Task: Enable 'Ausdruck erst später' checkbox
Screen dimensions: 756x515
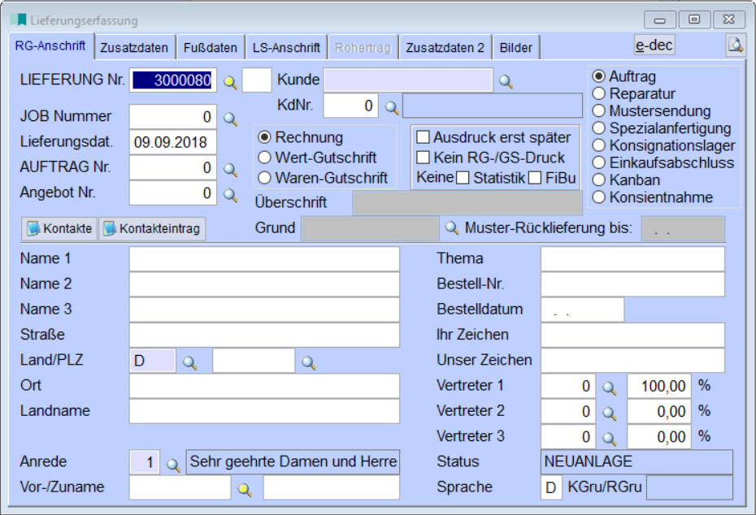Action: point(424,138)
